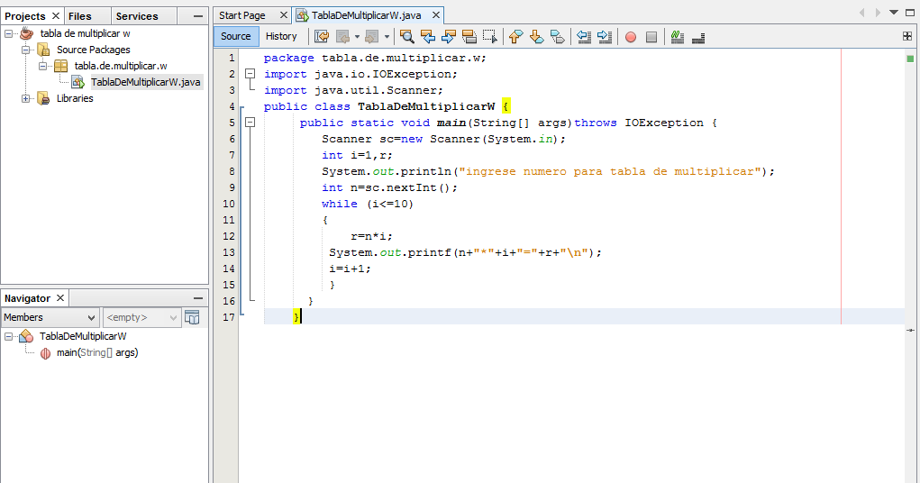Click the split editor icon at toolbar end

pyautogui.click(x=907, y=36)
